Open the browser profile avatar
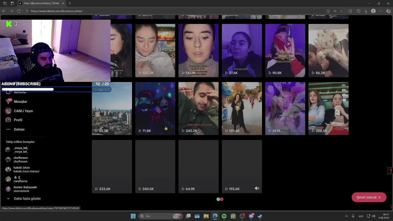 (373, 11)
